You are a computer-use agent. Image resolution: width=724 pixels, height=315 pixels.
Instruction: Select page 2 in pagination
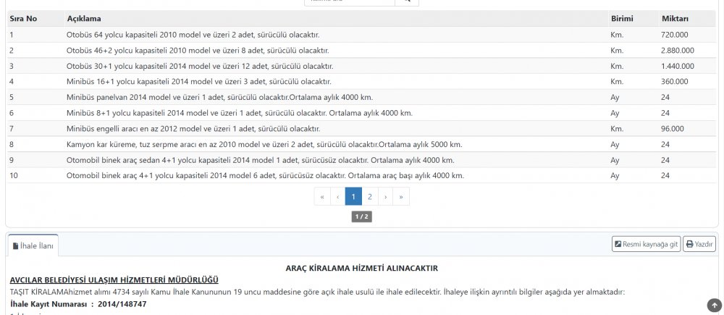click(369, 196)
